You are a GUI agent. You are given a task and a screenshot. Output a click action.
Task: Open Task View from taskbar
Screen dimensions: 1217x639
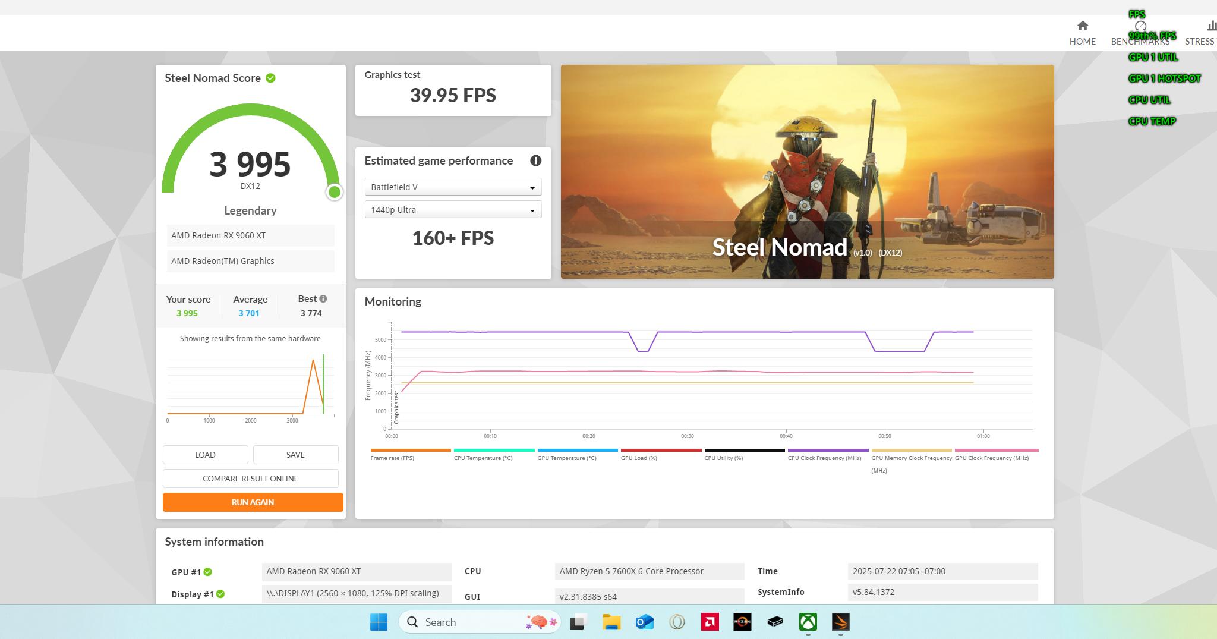click(578, 622)
